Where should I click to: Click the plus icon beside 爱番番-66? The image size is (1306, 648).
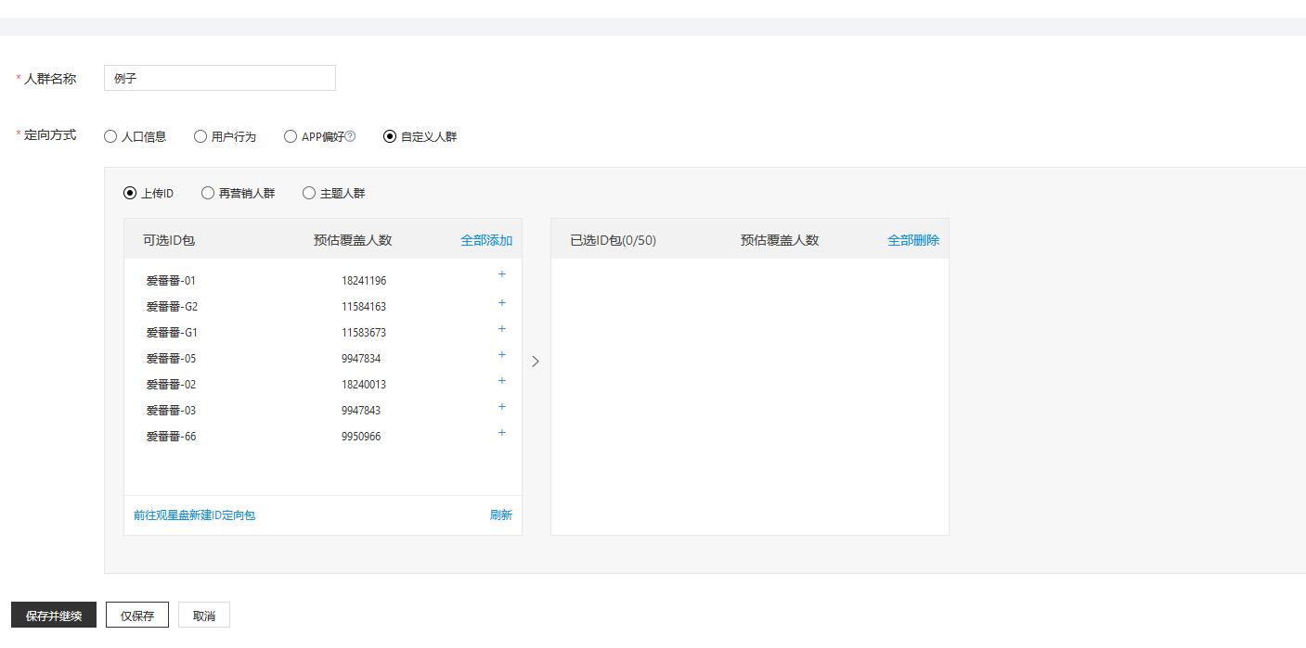click(x=502, y=433)
